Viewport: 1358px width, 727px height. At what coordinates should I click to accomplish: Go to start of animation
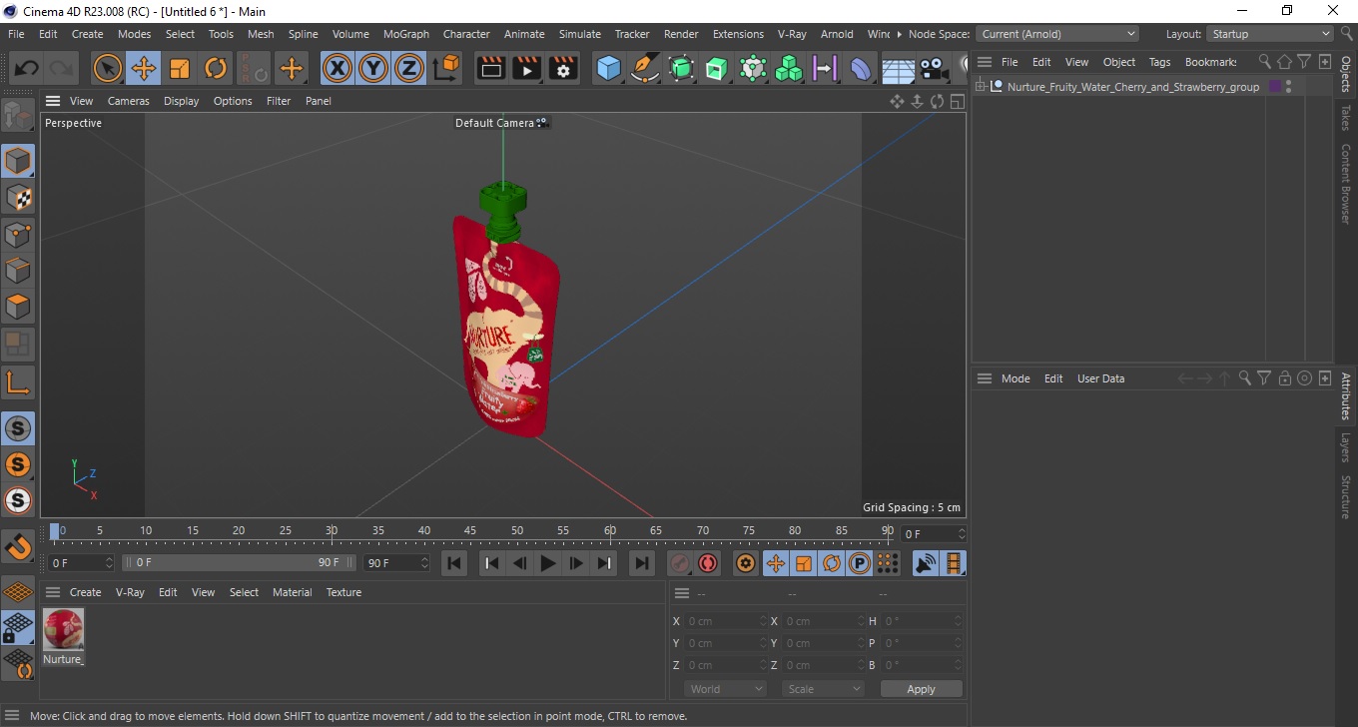[454, 563]
